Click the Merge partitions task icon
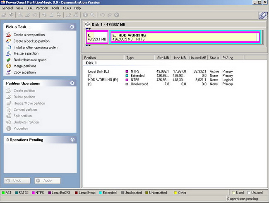Viewport: 269px width, 203px height. pyautogui.click(x=9, y=66)
